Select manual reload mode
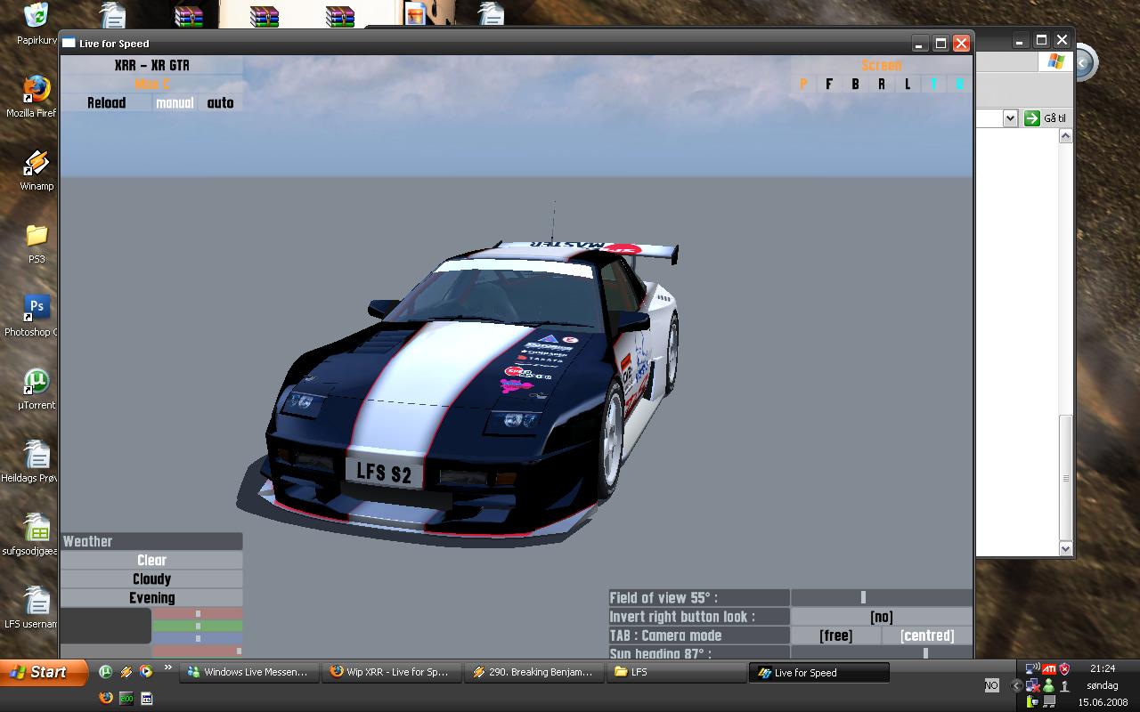 click(175, 103)
